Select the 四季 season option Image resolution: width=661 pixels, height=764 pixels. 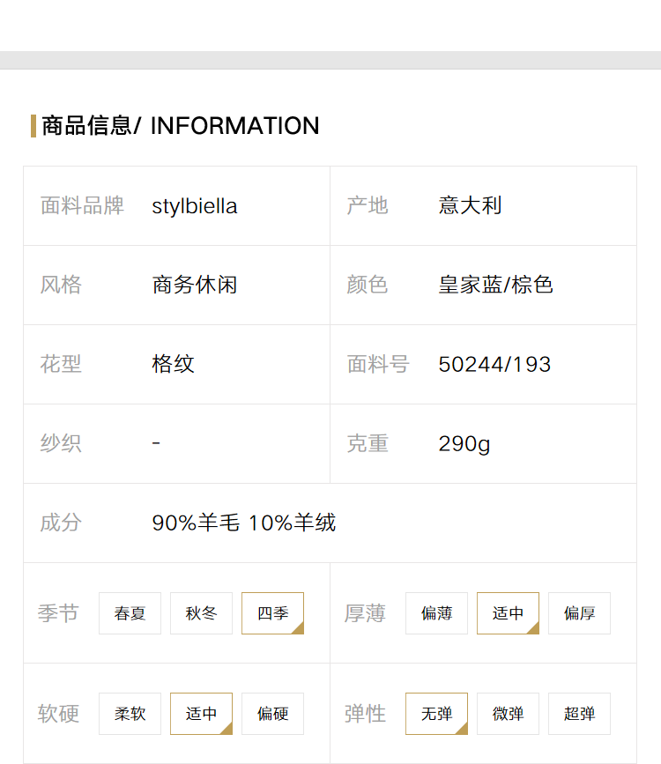click(x=272, y=613)
